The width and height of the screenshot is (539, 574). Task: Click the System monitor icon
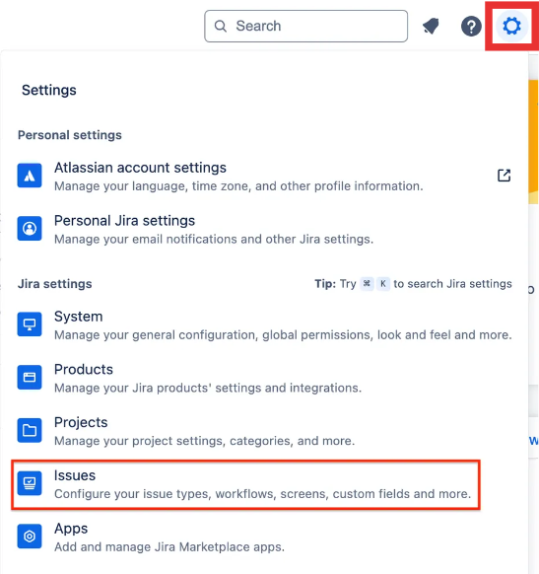(x=30, y=324)
